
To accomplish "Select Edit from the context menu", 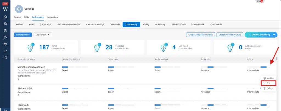I will (269, 83).
